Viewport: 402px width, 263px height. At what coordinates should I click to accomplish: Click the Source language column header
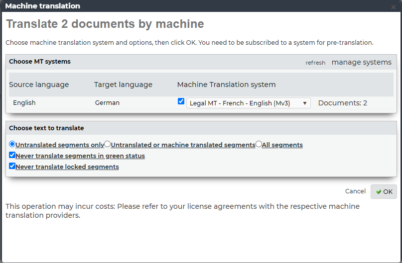tap(39, 85)
